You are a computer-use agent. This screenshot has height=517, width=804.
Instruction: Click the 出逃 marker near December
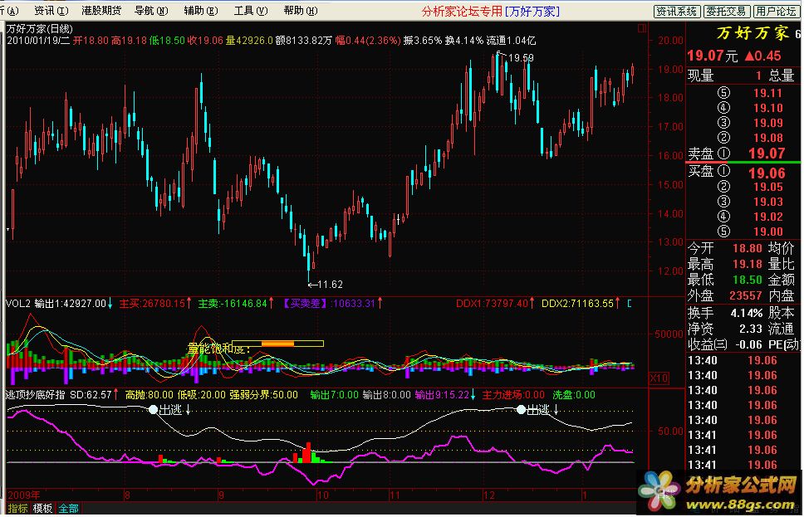(538, 409)
